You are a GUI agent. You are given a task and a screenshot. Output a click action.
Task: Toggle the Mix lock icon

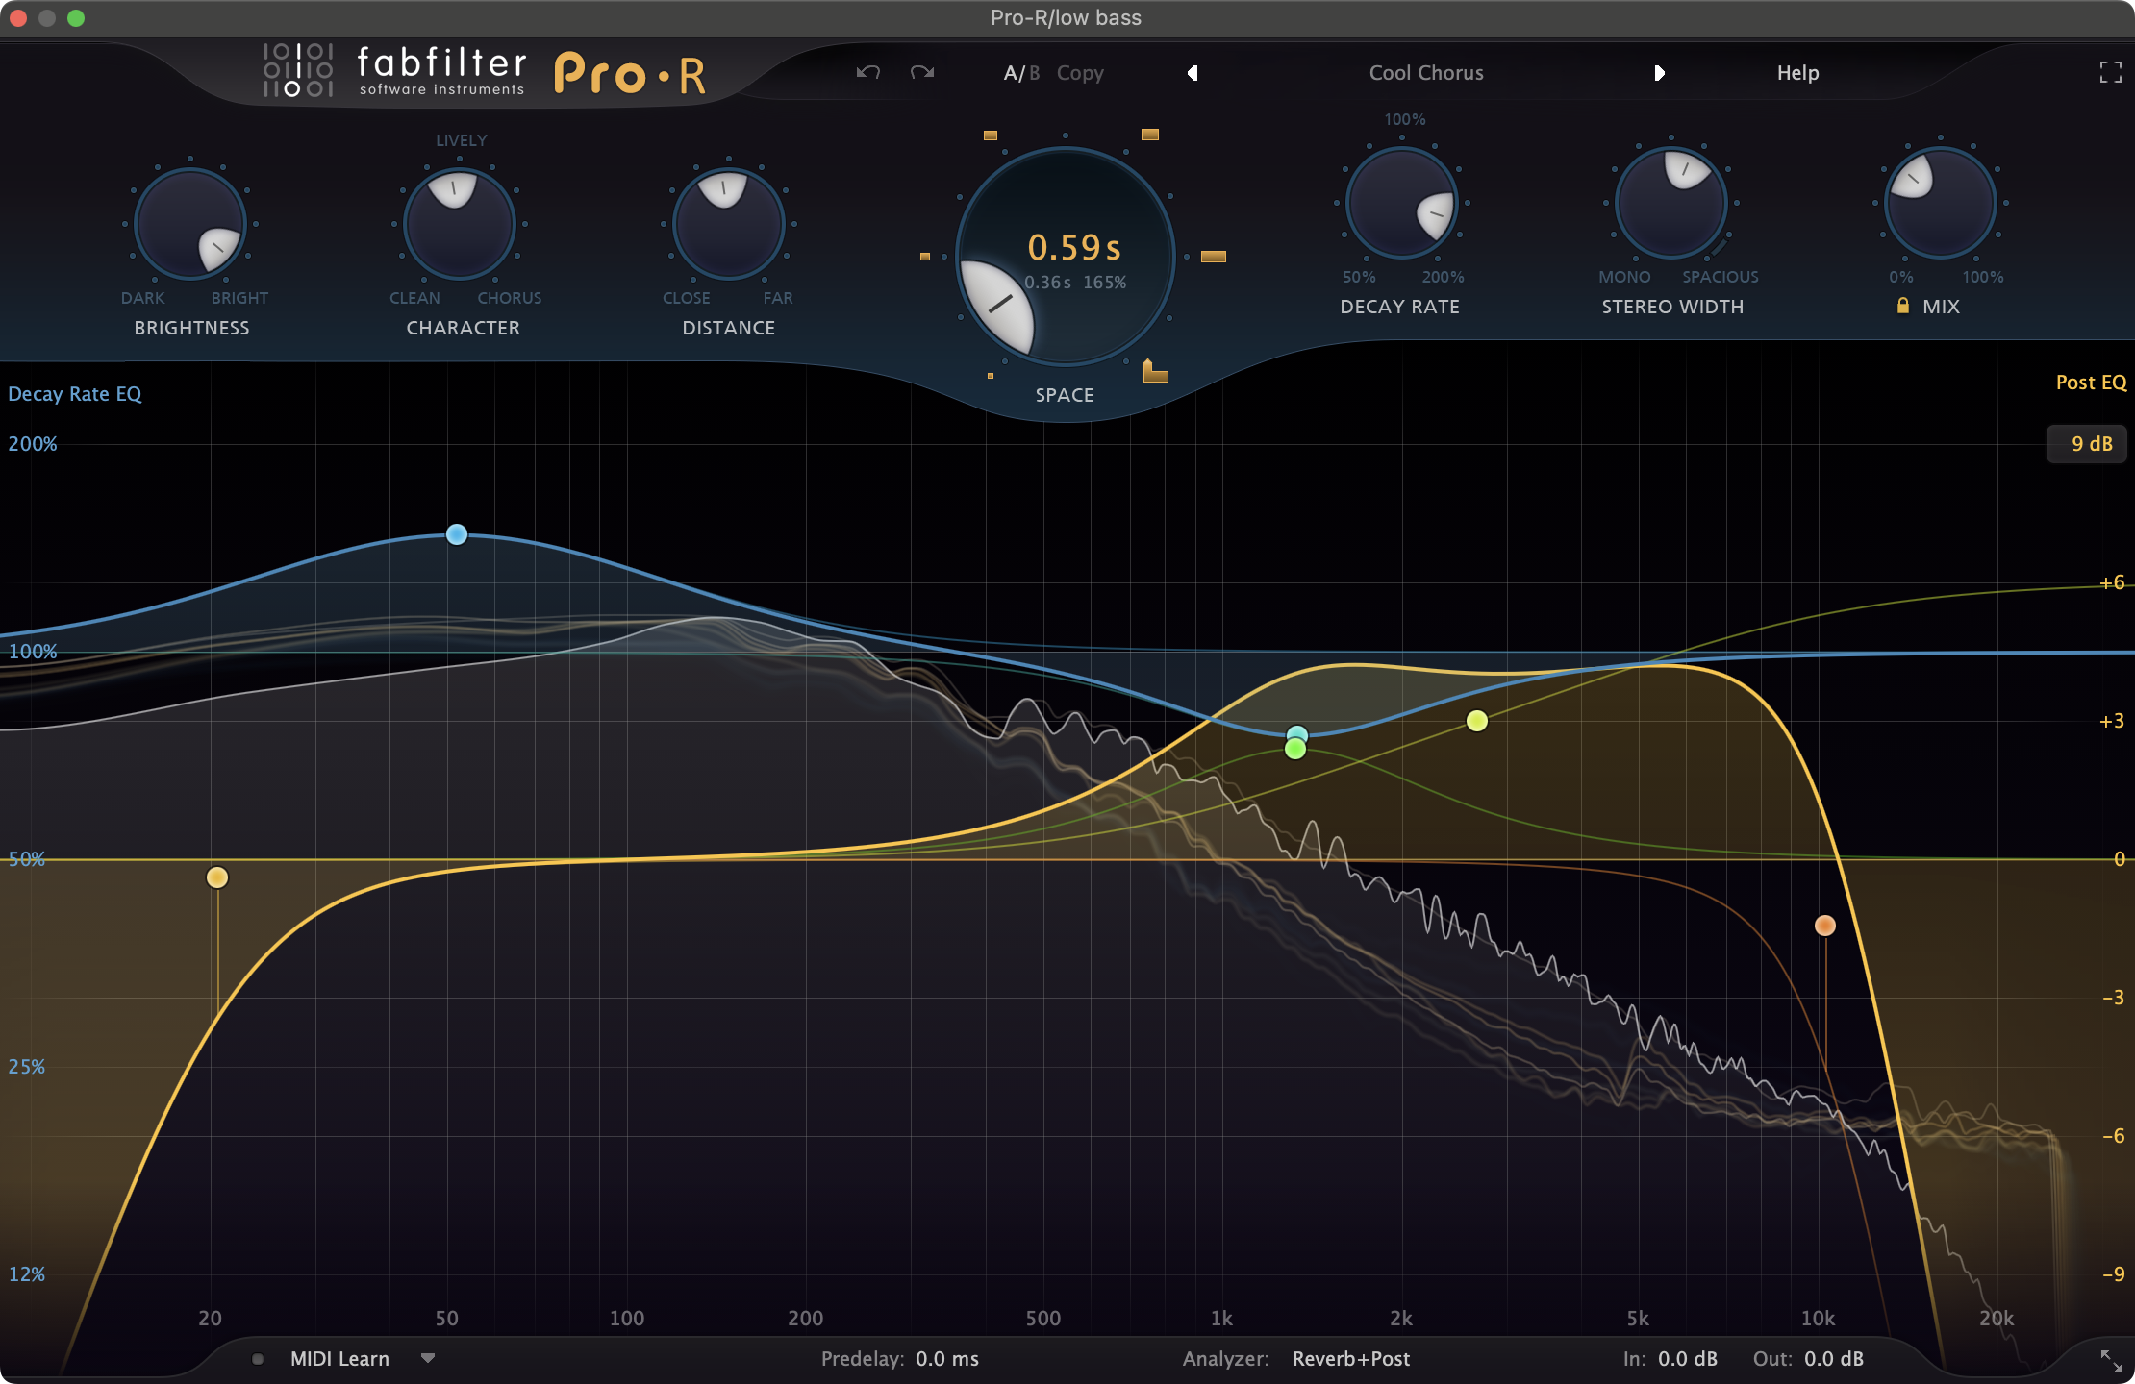(x=1902, y=306)
